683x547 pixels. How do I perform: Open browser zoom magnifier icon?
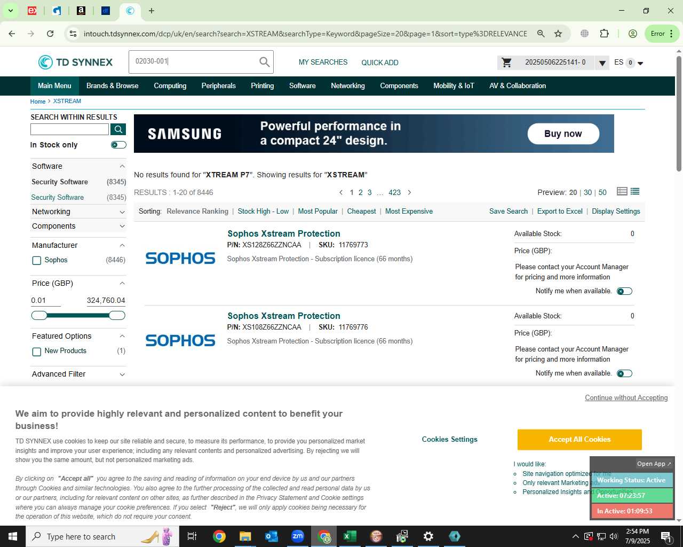pyautogui.click(x=541, y=34)
